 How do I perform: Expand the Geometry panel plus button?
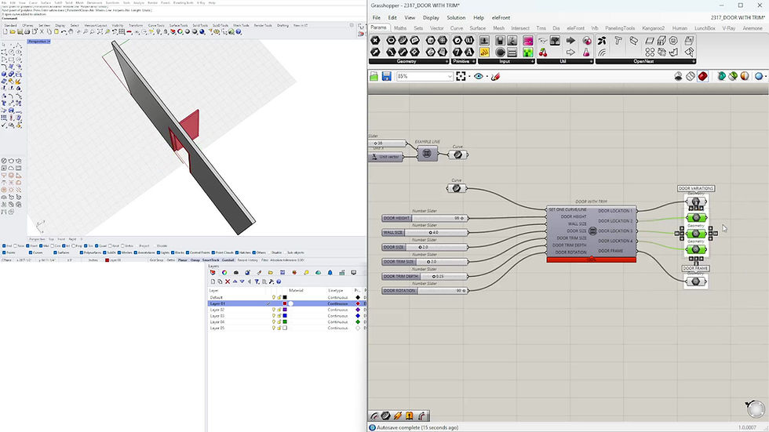click(446, 61)
